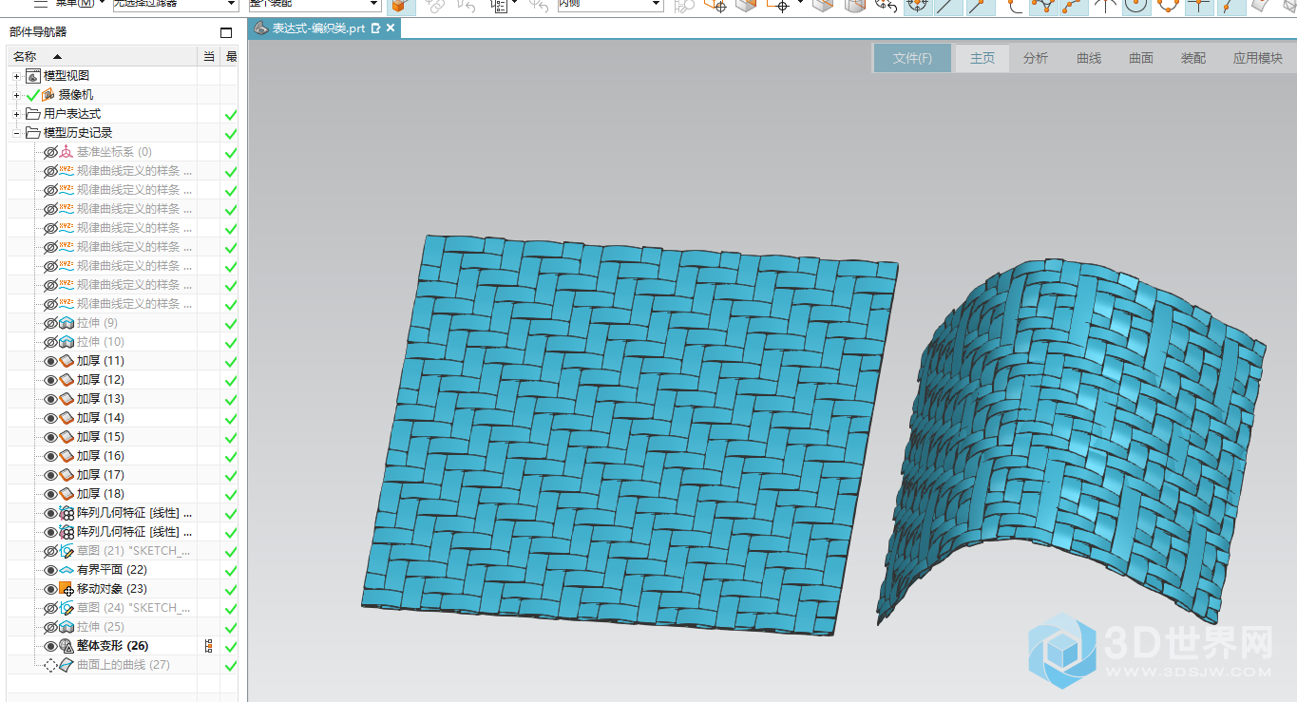Open the 整个装配 scope dropdown
The width and height of the screenshot is (1297, 702).
coord(374,4)
